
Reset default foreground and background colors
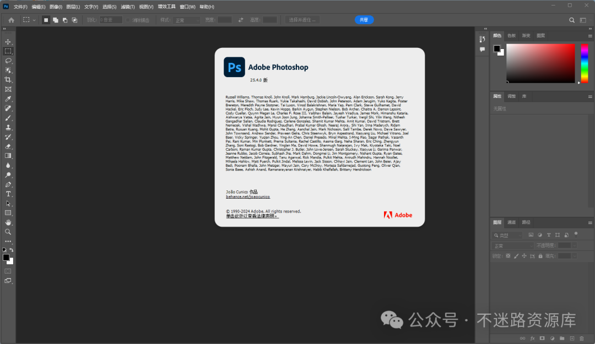4,250
